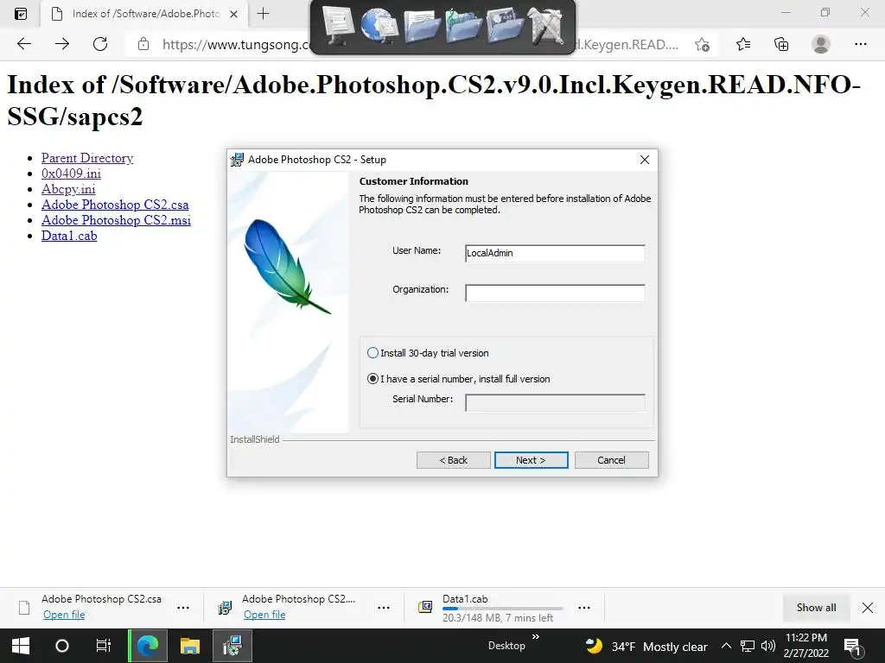Screen dimensions: 885x663
Task: Open File Explorer from the taskbar
Action: pos(190,646)
